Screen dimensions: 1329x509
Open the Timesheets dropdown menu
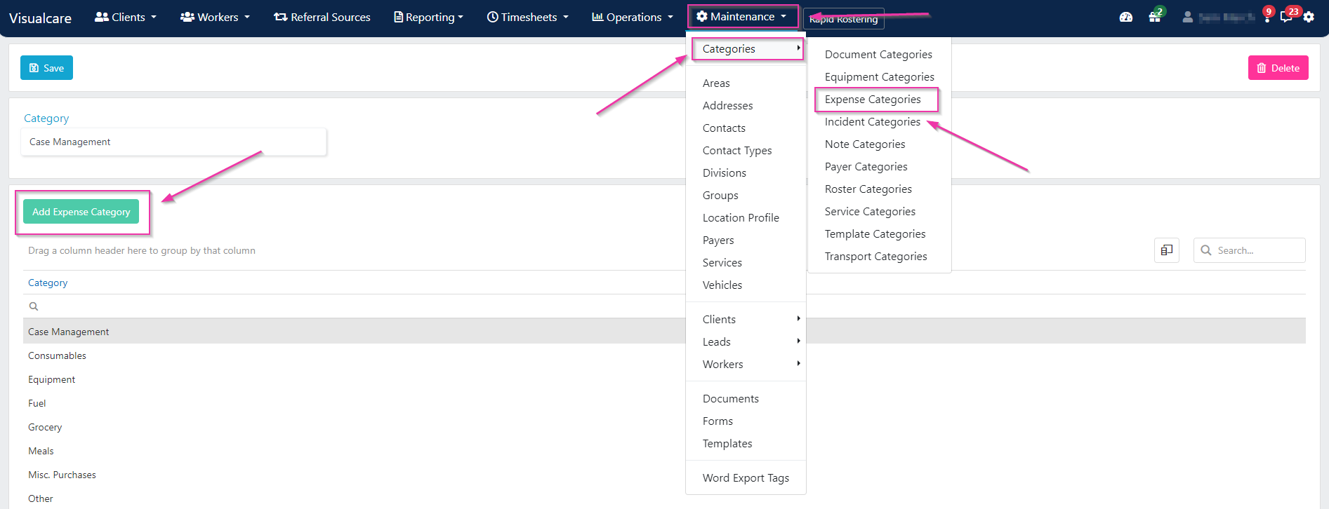[x=528, y=17]
